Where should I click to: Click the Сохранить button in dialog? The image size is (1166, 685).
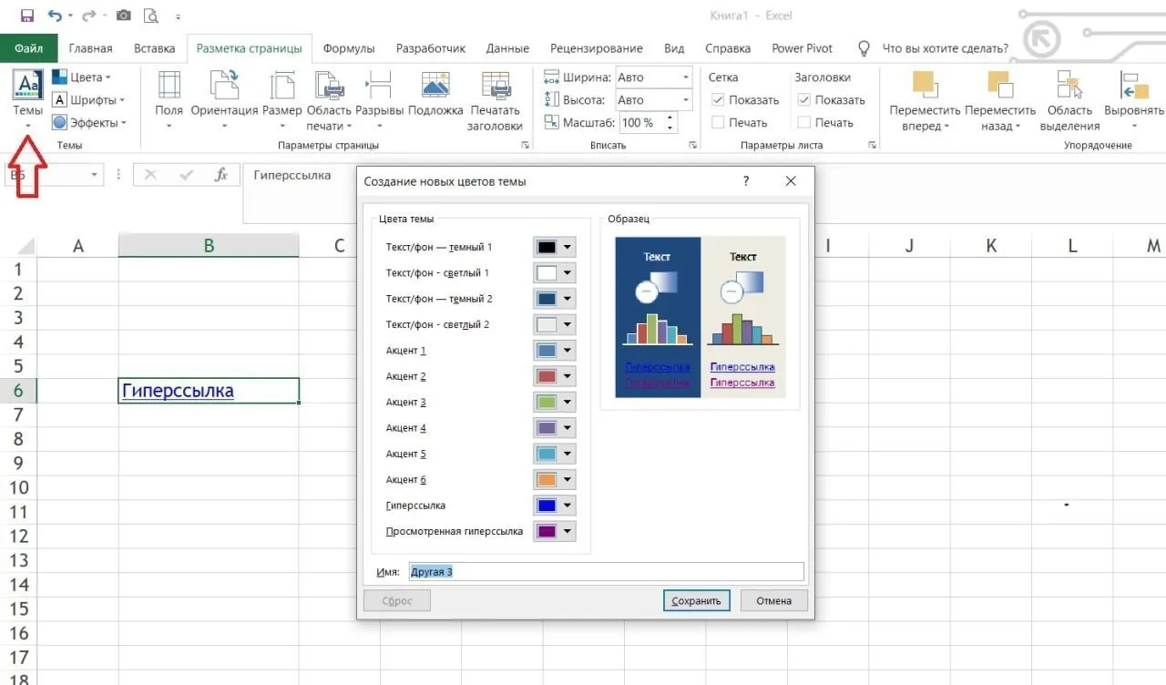[x=697, y=600]
